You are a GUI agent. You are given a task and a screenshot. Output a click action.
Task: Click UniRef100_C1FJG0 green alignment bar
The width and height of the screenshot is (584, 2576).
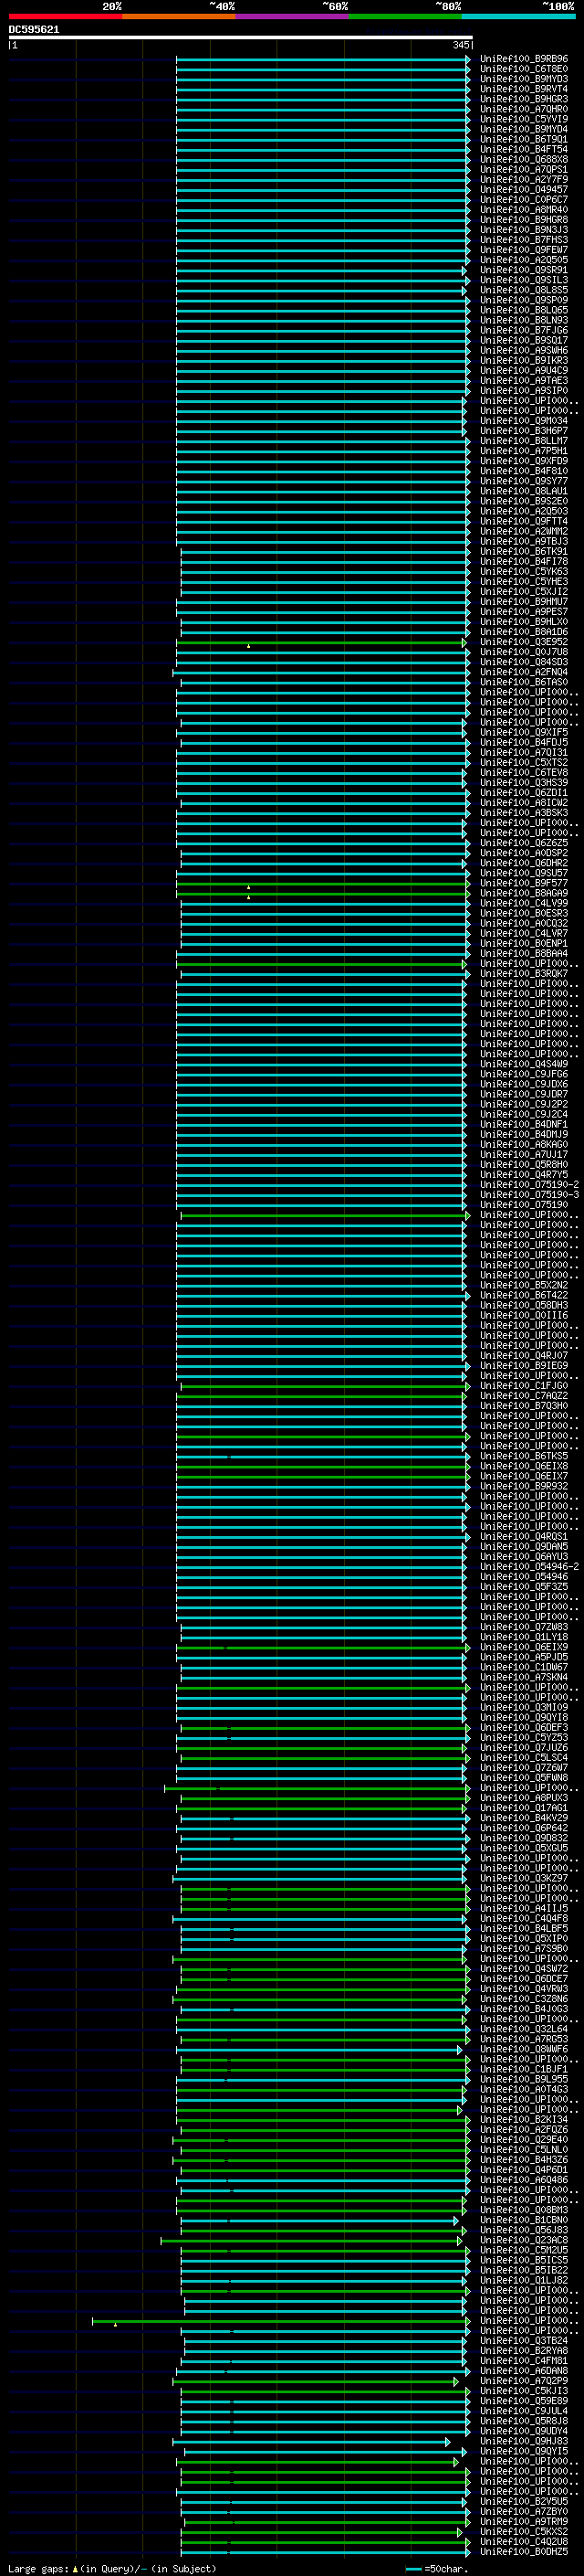click(x=325, y=1385)
